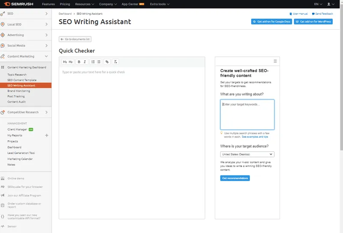Viewport: 343px width, 233px height.
Task: Click Go to documents list
Action: coord(75,39)
